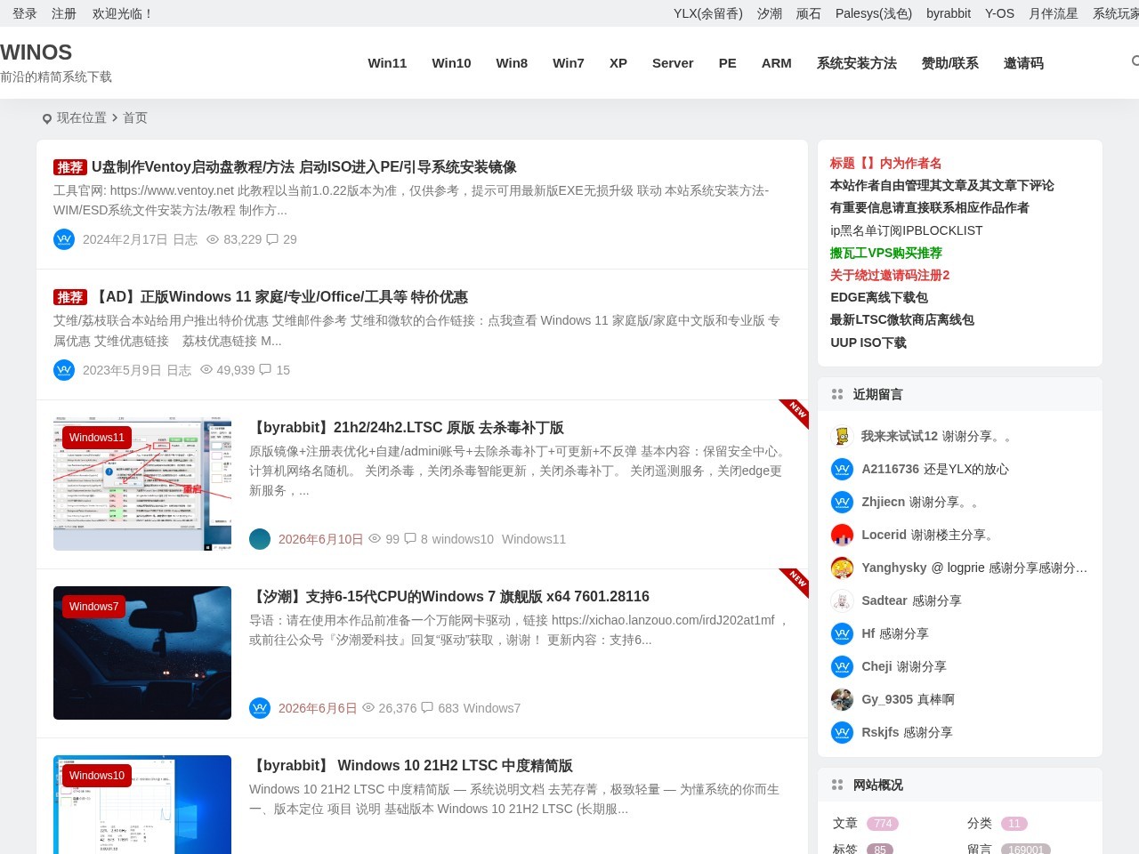Click the comment icon on the Ventoy post
This screenshot has height=854, width=1139.
point(272,239)
